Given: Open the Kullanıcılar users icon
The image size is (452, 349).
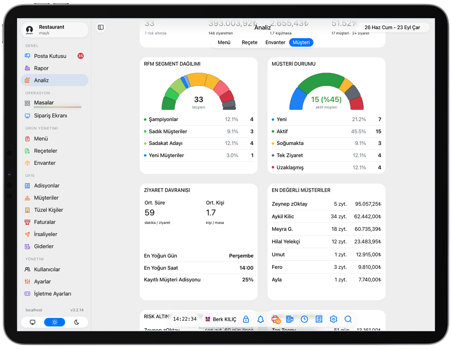Looking at the screenshot, I should 27,269.
